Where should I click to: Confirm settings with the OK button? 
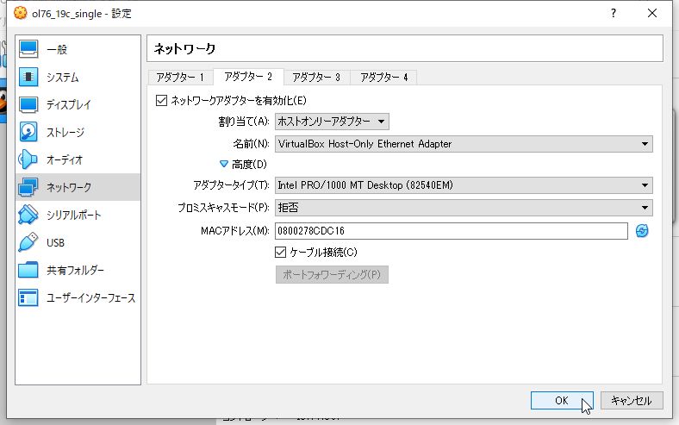[562, 400]
